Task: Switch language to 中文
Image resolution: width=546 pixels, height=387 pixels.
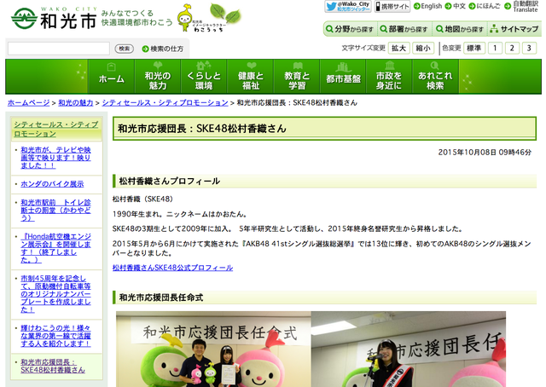Action: click(455, 6)
